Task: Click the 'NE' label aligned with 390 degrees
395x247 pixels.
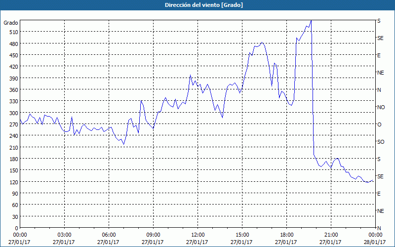Action: point(380,73)
